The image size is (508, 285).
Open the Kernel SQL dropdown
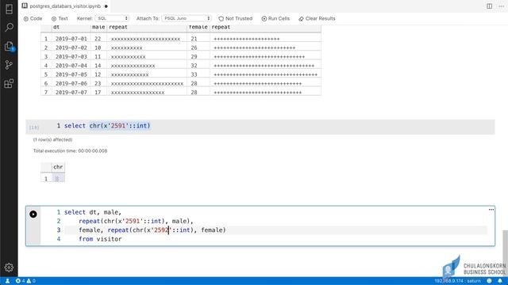coord(112,18)
